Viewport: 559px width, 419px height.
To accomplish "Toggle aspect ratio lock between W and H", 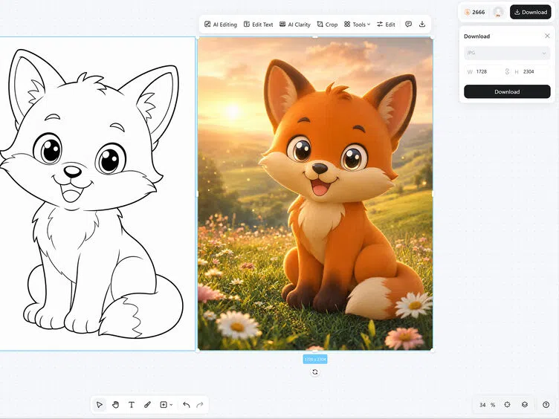I will [x=507, y=71].
